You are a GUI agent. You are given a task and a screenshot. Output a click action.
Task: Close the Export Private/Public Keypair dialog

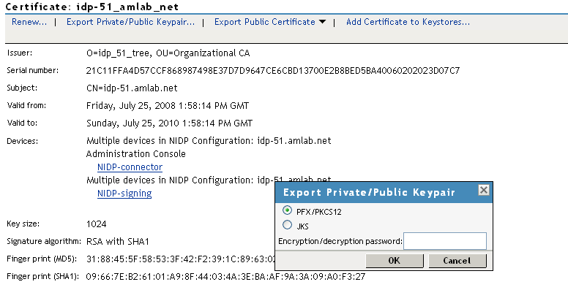pyautogui.click(x=484, y=190)
